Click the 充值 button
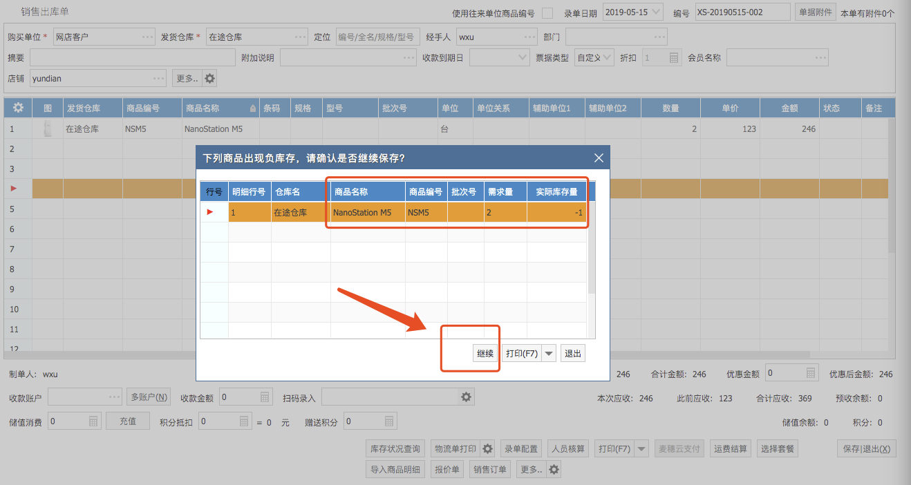 pyautogui.click(x=128, y=421)
